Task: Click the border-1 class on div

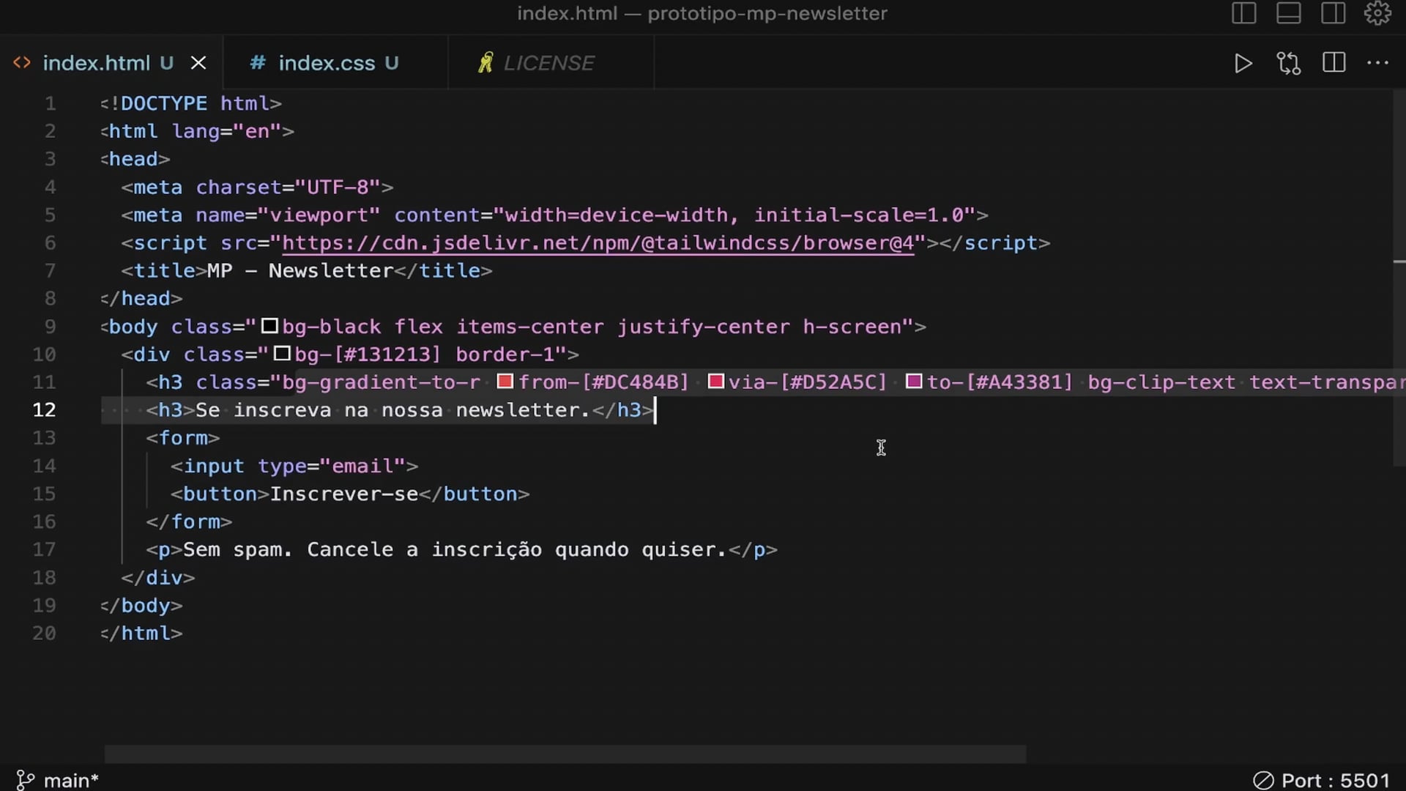Action: pyautogui.click(x=505, y=354)
